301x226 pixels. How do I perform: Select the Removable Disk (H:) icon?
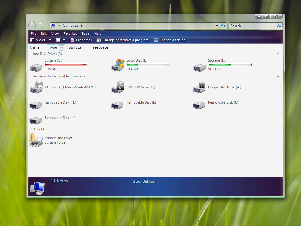(36, 105)
